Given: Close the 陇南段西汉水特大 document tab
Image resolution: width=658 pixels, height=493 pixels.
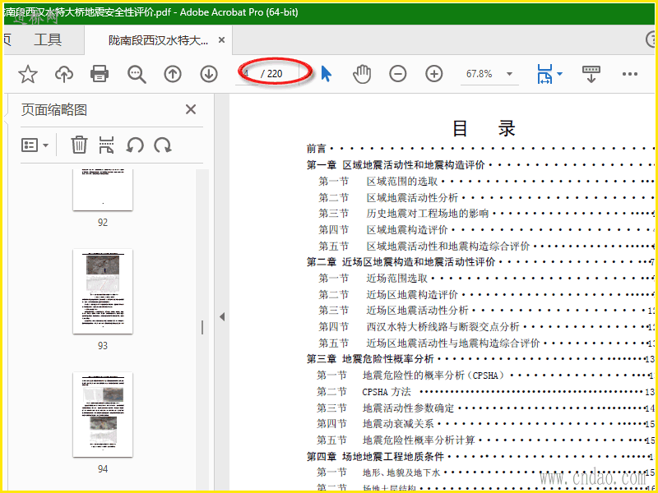Looking at the screenshot, I should point(221,39).
